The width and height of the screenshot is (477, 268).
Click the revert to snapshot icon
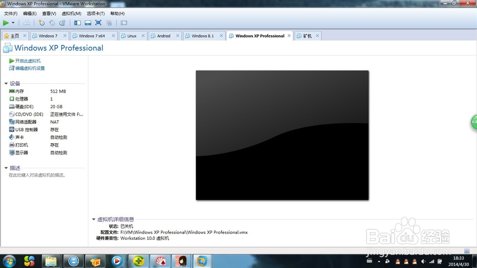pos(52,23)
